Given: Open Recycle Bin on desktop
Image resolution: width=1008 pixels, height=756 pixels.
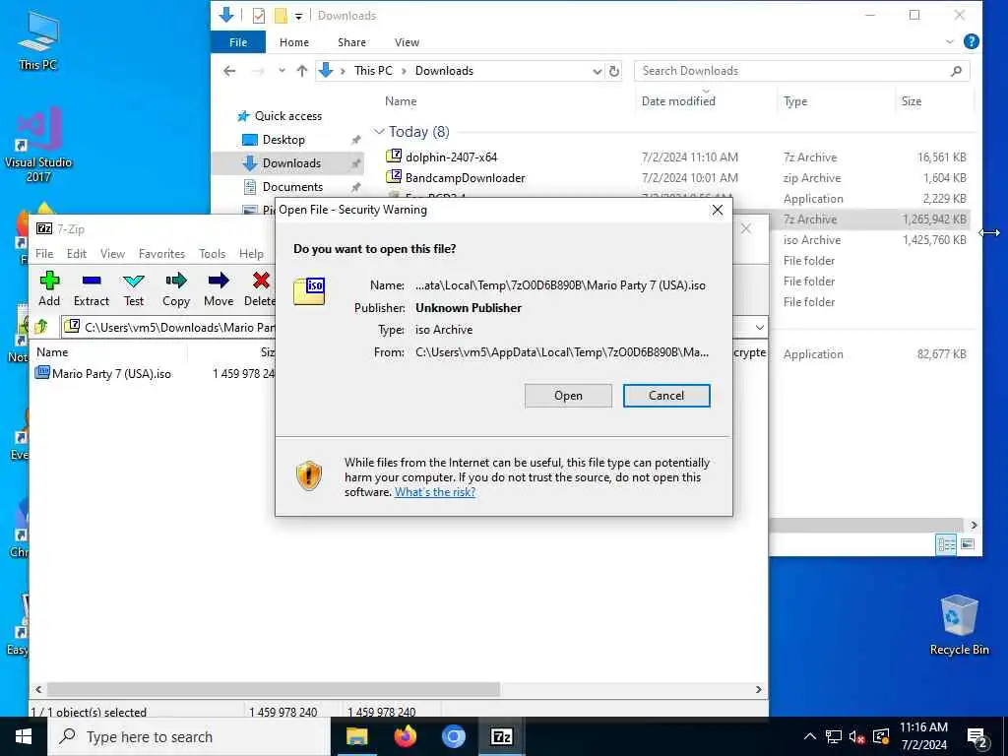Looking at the screenshot, I should click(959, 625).
